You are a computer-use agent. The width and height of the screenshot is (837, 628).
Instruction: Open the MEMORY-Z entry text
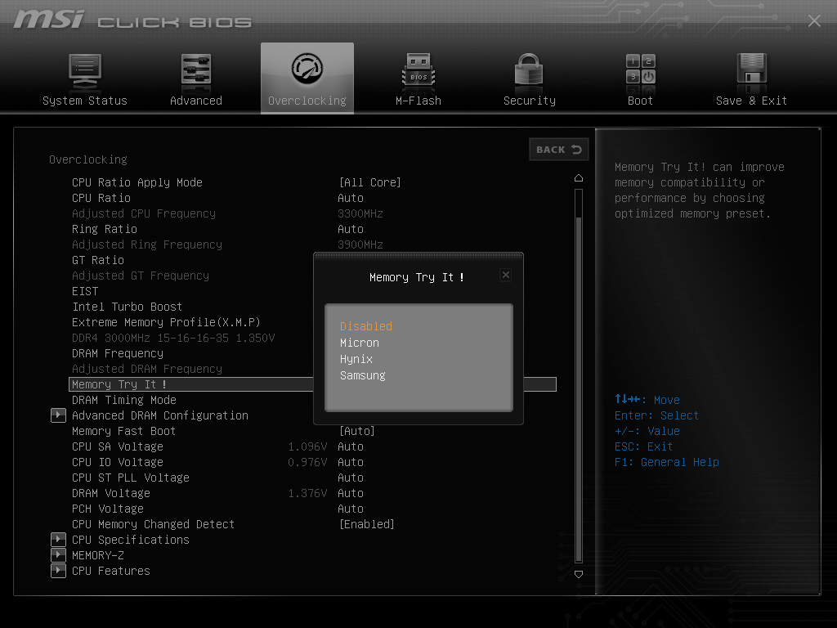98,555
